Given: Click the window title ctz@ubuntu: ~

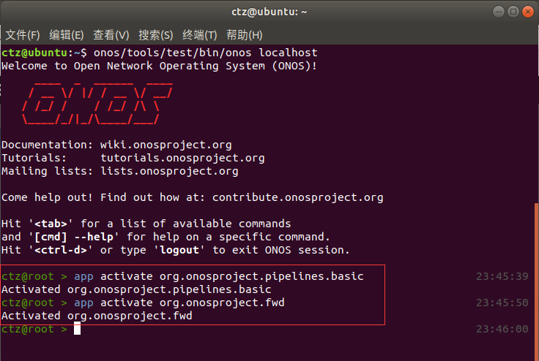Looking at the screenshot, I should point(269,12).
